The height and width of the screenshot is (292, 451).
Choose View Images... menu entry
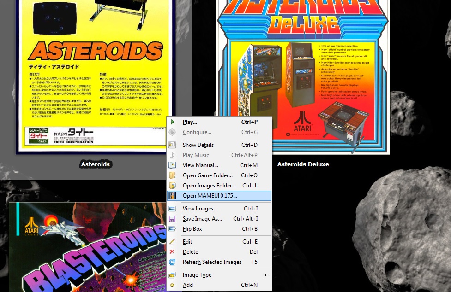click(x=219, y=209)
